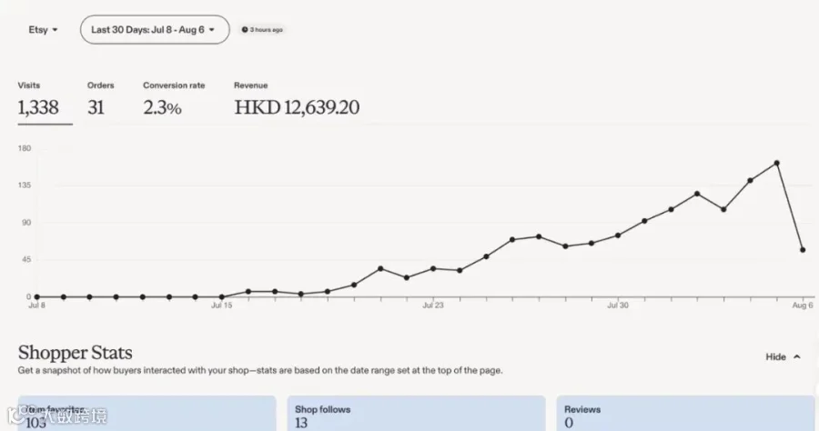Click the dropdown caret in the date range pill
This screenshot has height=431, width=819.
pyautogui.click(x=211, y=30)
